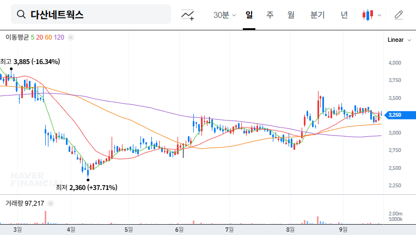Click the 최고 3,885 high marker label

(x=30, y=61)
